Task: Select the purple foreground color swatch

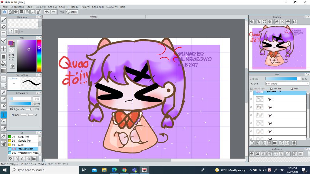Action: click(x=11, y=43)
